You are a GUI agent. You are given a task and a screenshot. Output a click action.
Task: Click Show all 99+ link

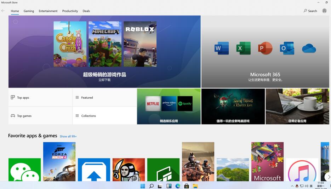point(68,136)
